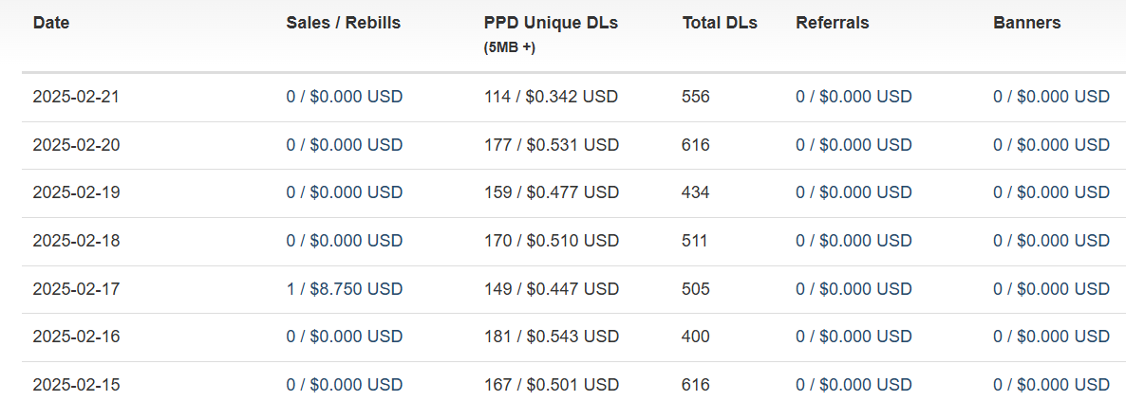Open referrals link for 2025-02-17

pos(854,289)
